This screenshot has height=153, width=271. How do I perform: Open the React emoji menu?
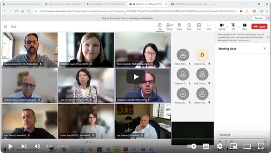pos(189,27)
